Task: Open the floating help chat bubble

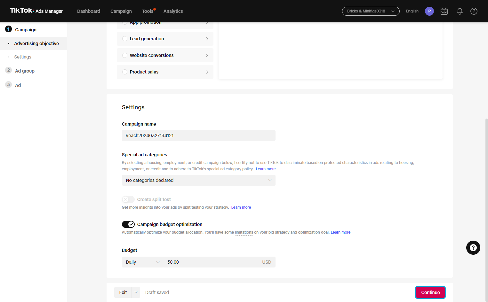Action: [473, 248]
